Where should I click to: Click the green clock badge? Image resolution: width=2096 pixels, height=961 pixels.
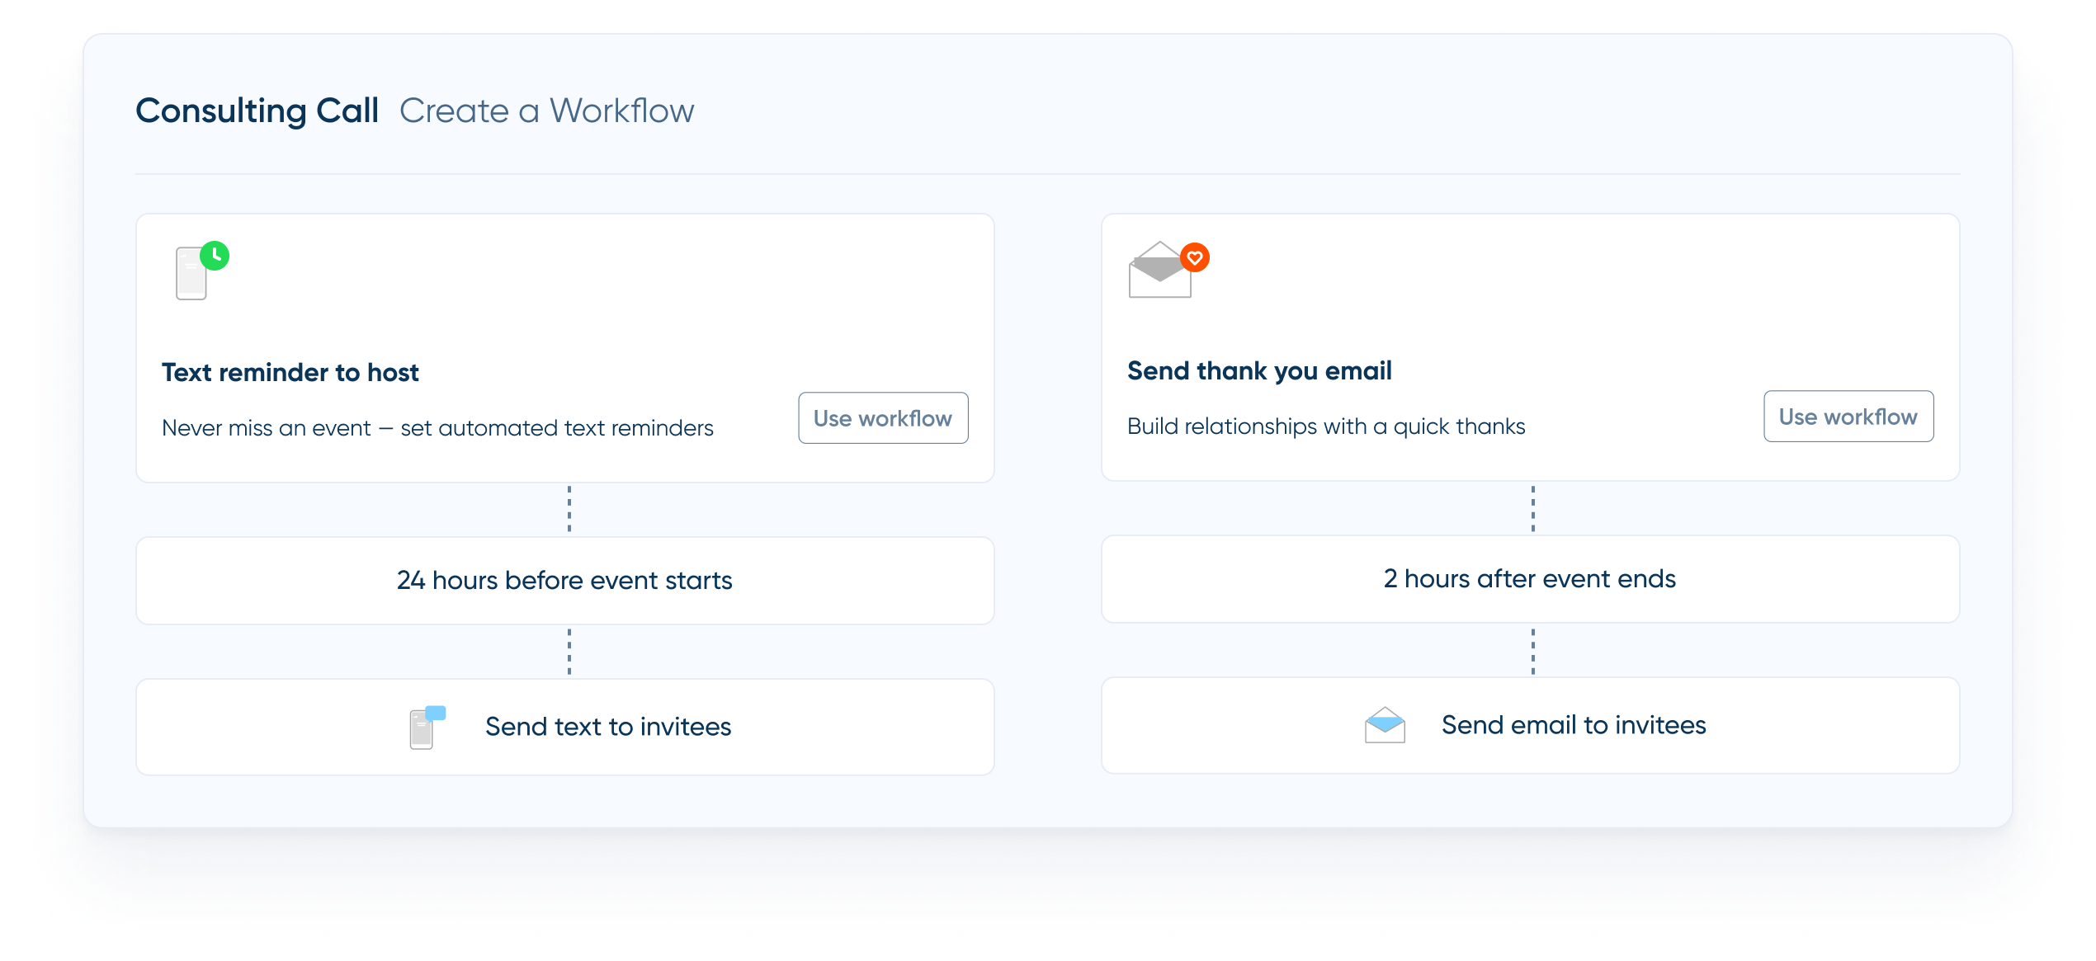click(x=215, y=256)
